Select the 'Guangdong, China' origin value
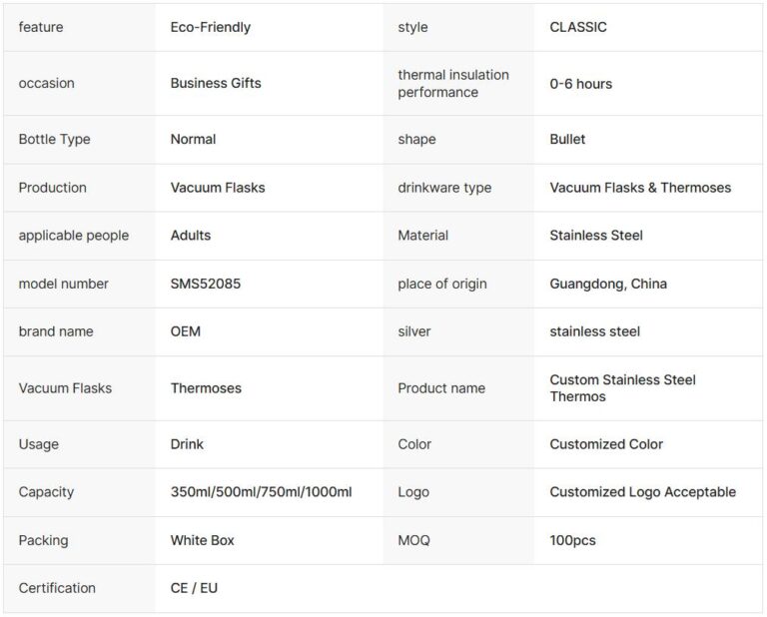Screen dimensions: 767x617 (608, 284)
